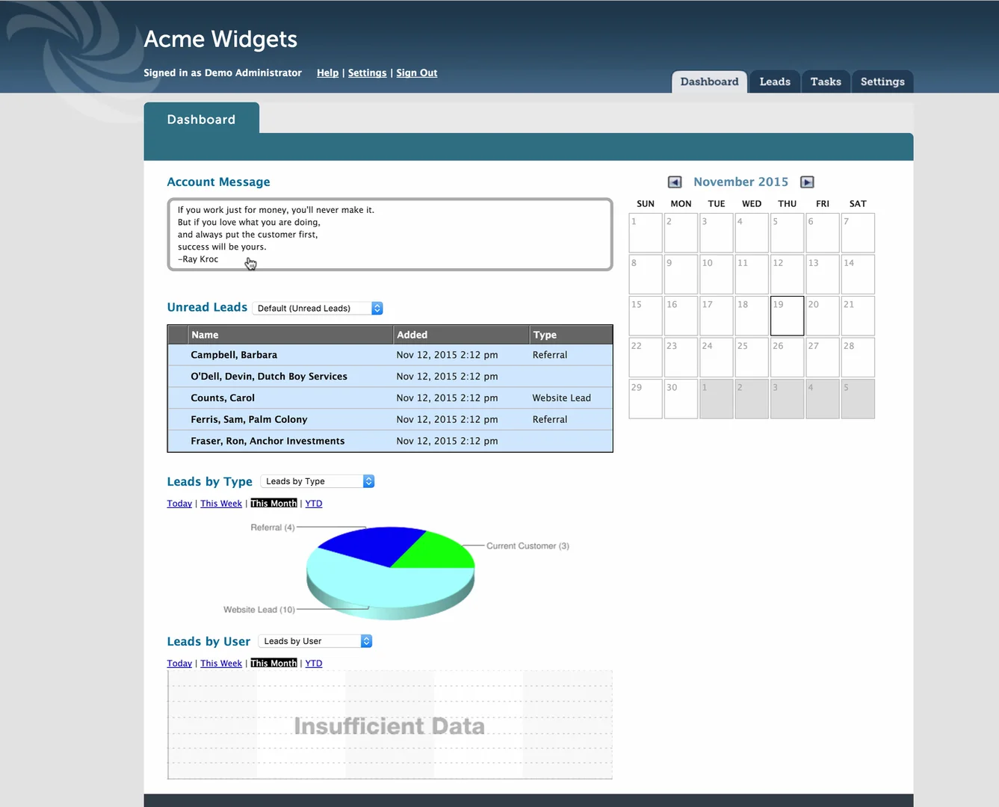This screenshot has height=807, width=999.
Task: Select the top Dashboard navigation tab
Action: coord(709,81)
